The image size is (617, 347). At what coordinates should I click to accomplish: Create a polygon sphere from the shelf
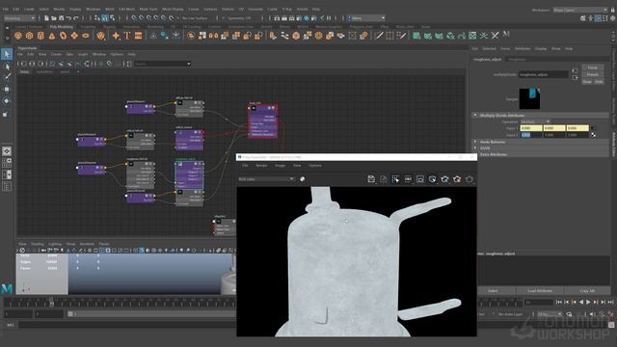point(18,36)
